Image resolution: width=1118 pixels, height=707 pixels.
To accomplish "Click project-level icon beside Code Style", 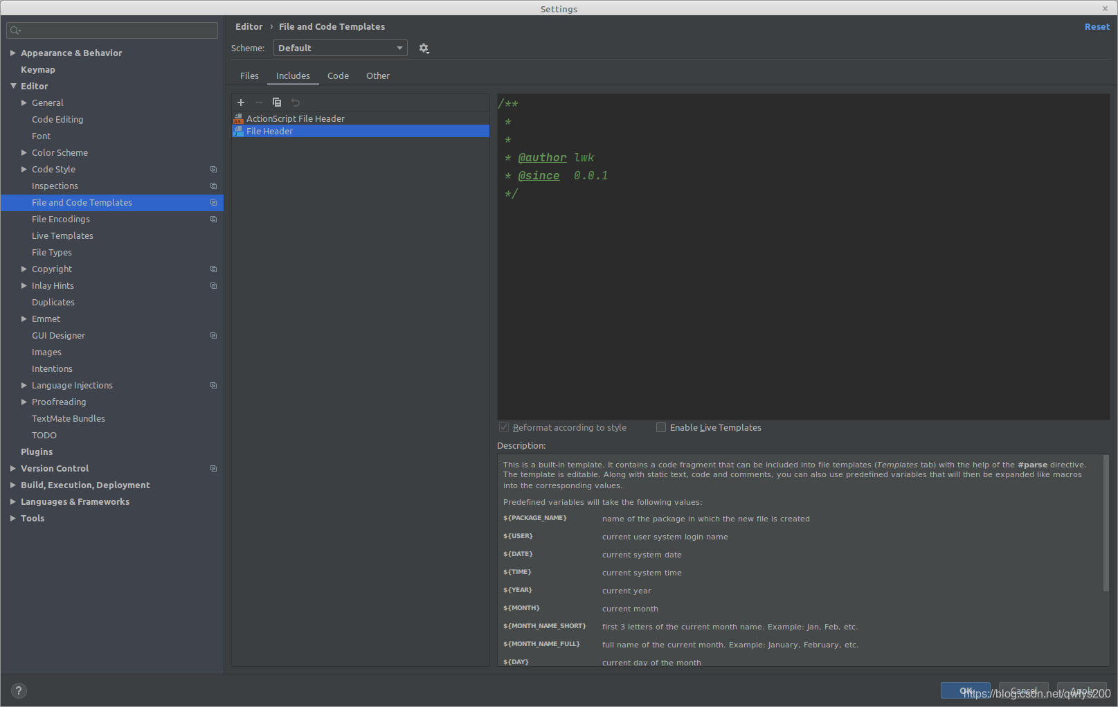I will pyautogui.click(x=213, y=170).
